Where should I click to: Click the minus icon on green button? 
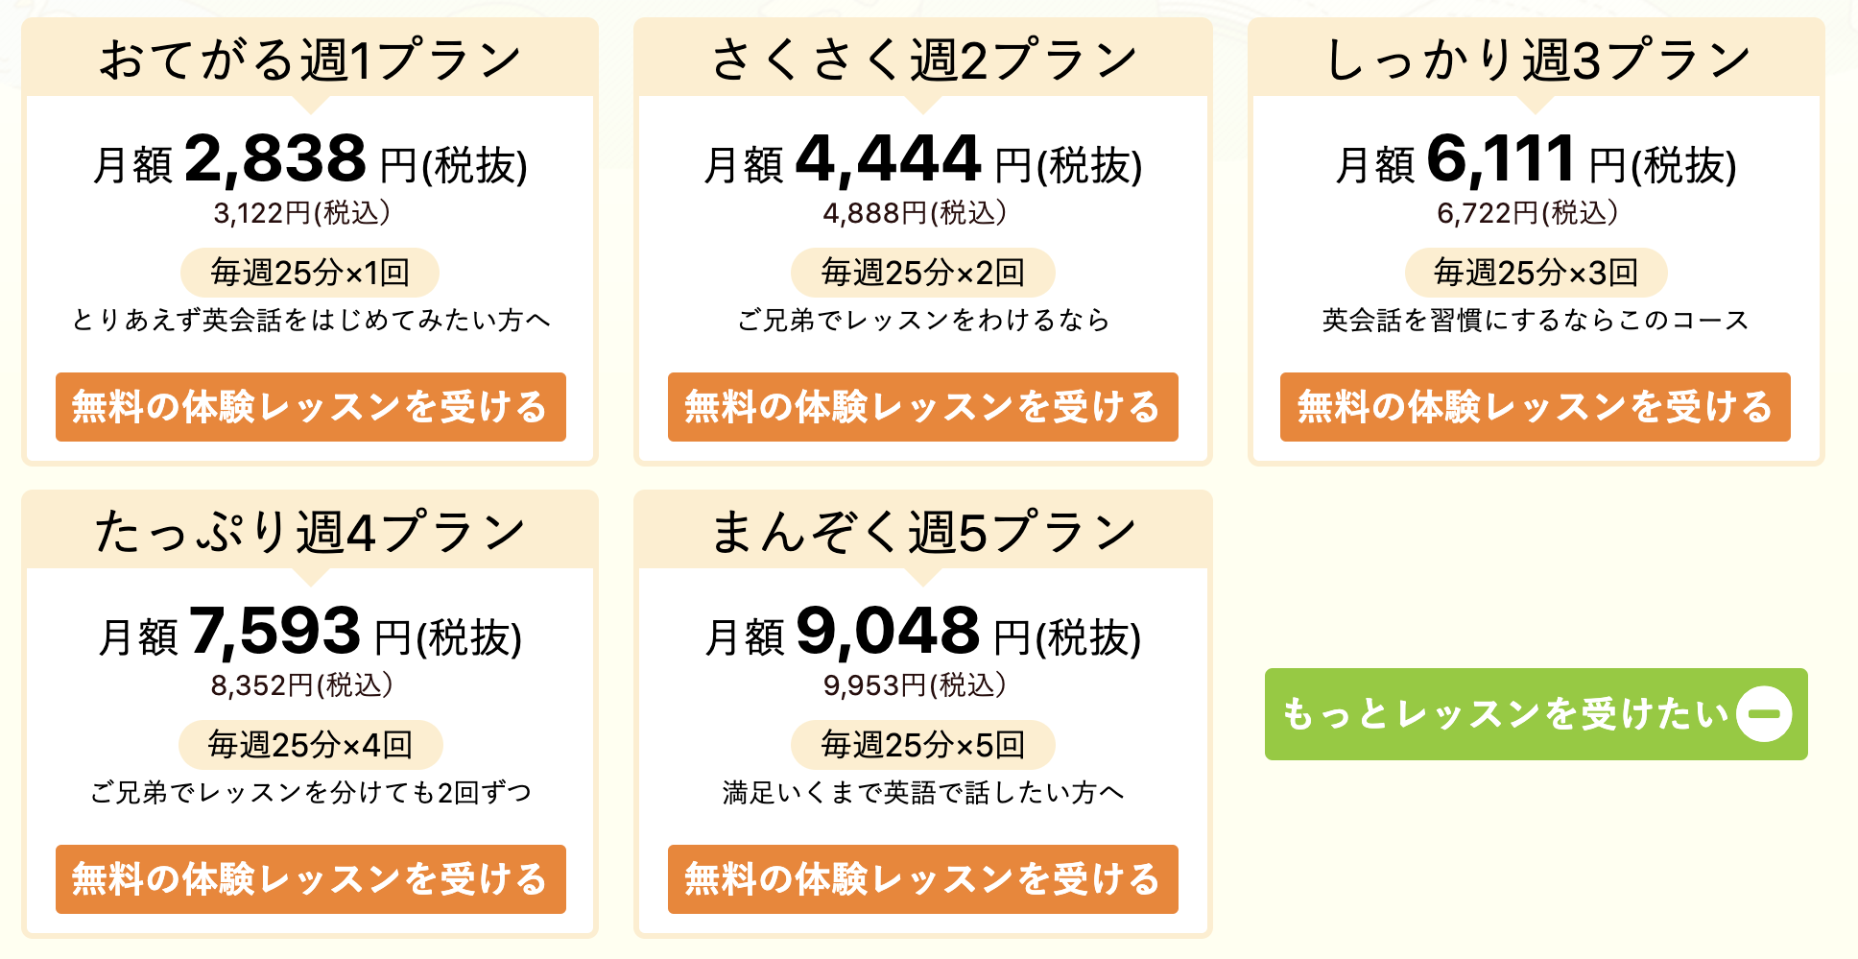click(1764, 714)
